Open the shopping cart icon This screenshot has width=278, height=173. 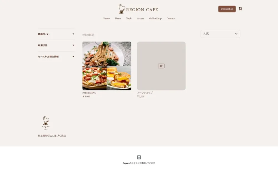coord(240,9)
